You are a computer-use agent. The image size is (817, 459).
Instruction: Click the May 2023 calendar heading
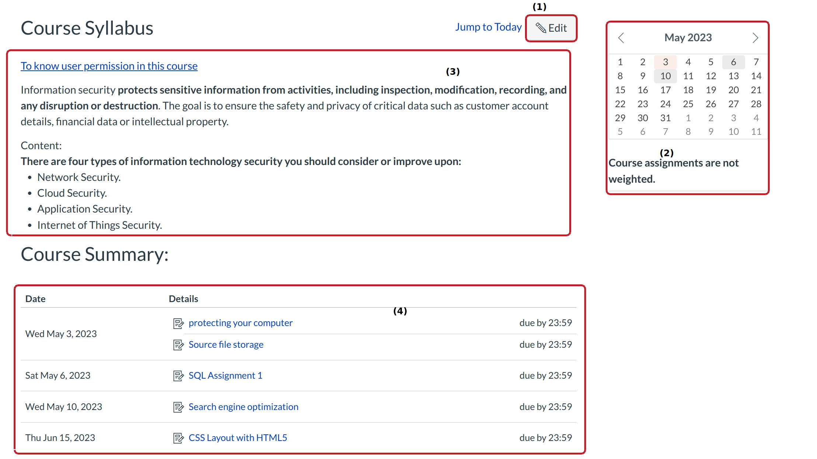[688, 38]
